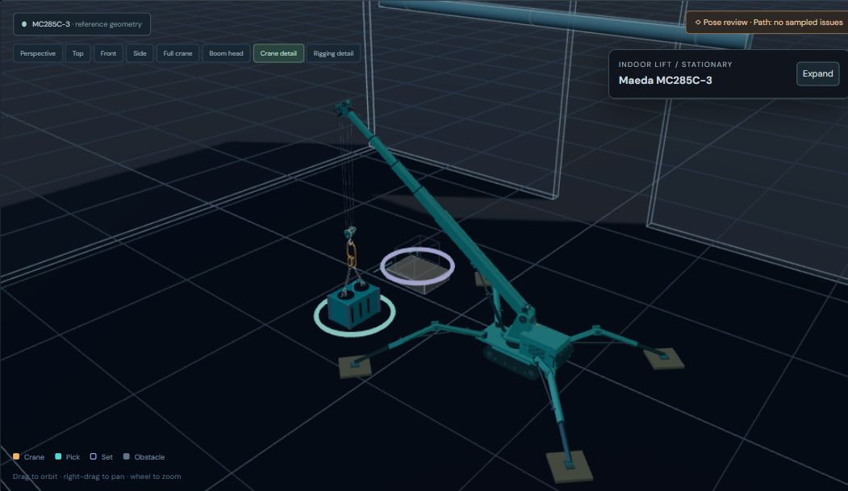Click the Set legend swatch
Image resolution: width=848 pixels, height=491 pixels.
point(93,457)
